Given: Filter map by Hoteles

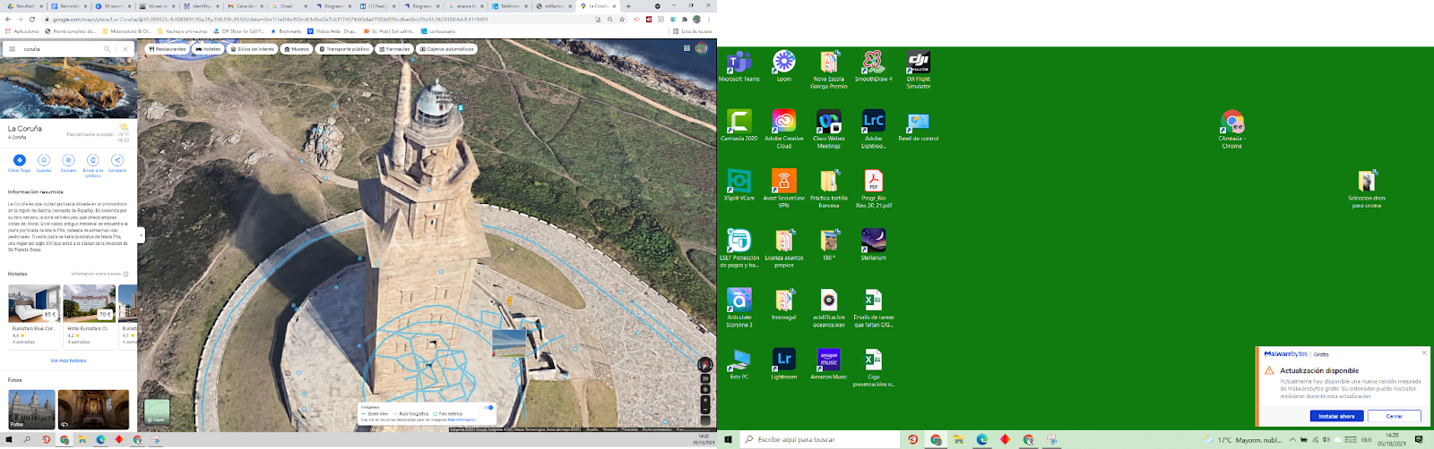Looking at the screenshot, I should click(209, 49).
